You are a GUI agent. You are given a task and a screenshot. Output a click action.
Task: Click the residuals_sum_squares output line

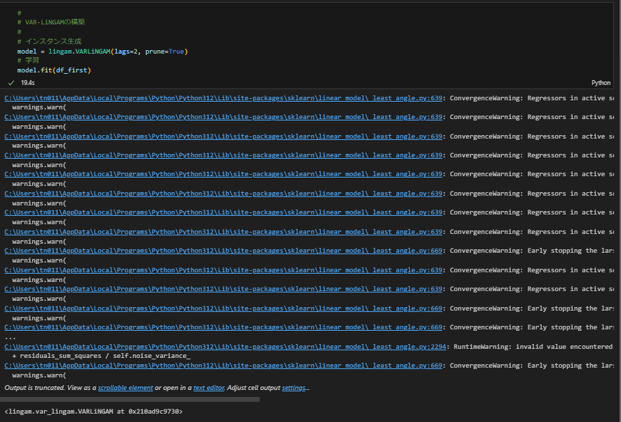pos(101,356)
